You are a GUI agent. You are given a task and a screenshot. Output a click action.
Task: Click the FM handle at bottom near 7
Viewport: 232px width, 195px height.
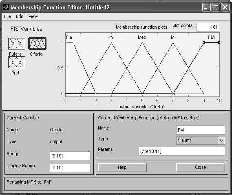pos(173,94)
